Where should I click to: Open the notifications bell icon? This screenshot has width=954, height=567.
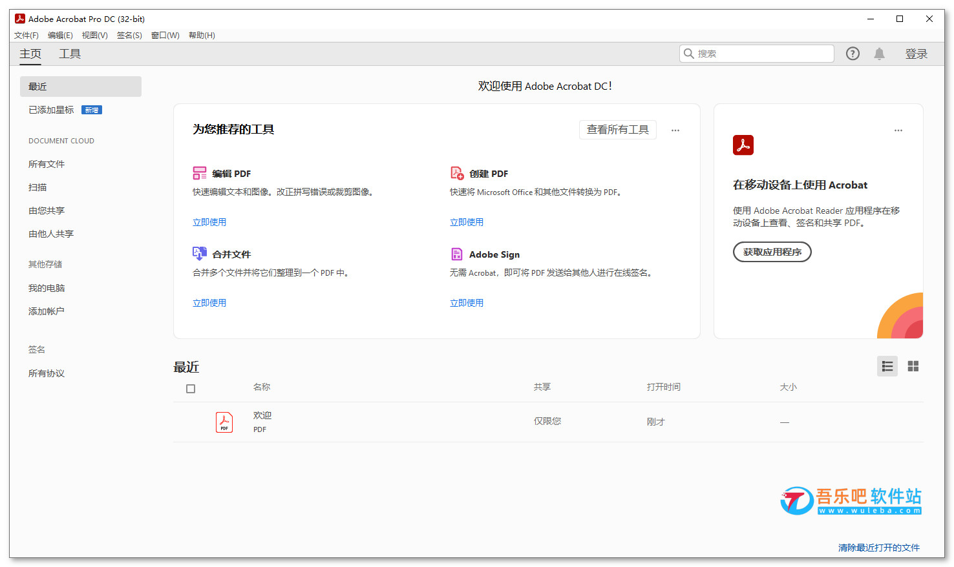(879, 54)
